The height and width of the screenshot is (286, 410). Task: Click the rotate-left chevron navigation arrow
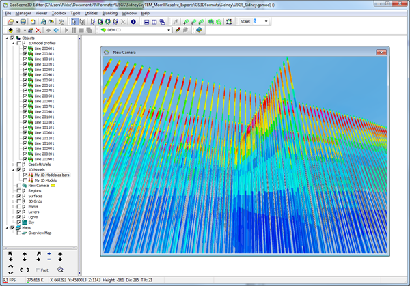tap(21, 270)
